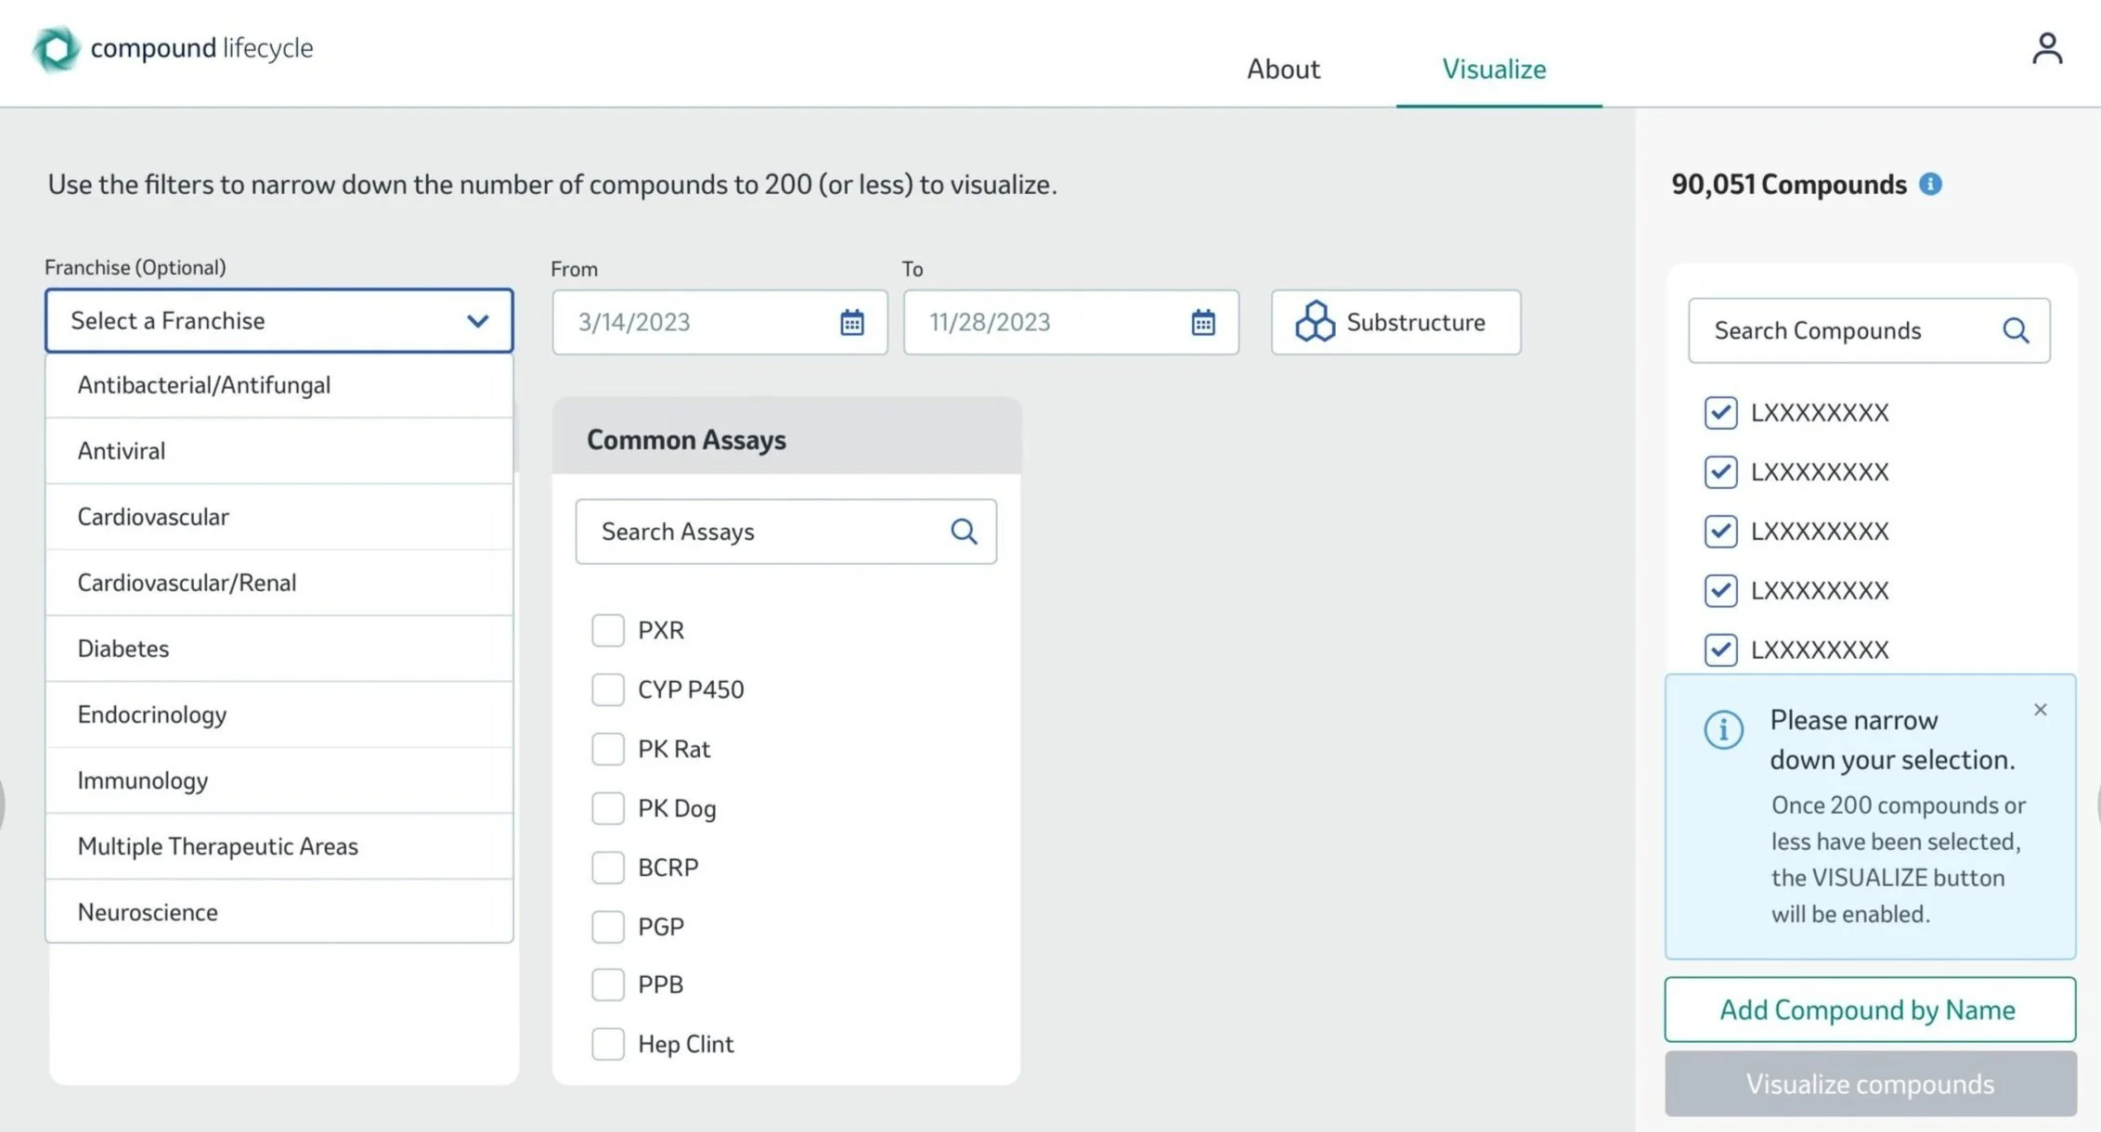
Task: Click the compounds count info icon
Action: click(1930, 184)
